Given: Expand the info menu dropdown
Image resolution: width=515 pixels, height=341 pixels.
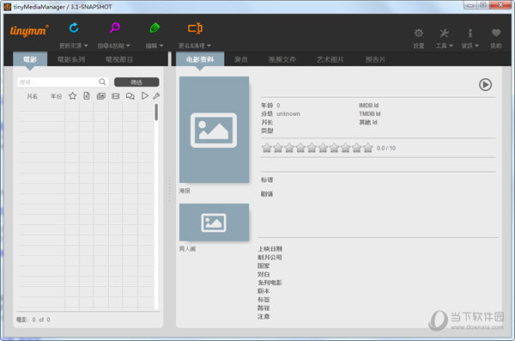Looking at the screenshot, I should tap(476, 46).
